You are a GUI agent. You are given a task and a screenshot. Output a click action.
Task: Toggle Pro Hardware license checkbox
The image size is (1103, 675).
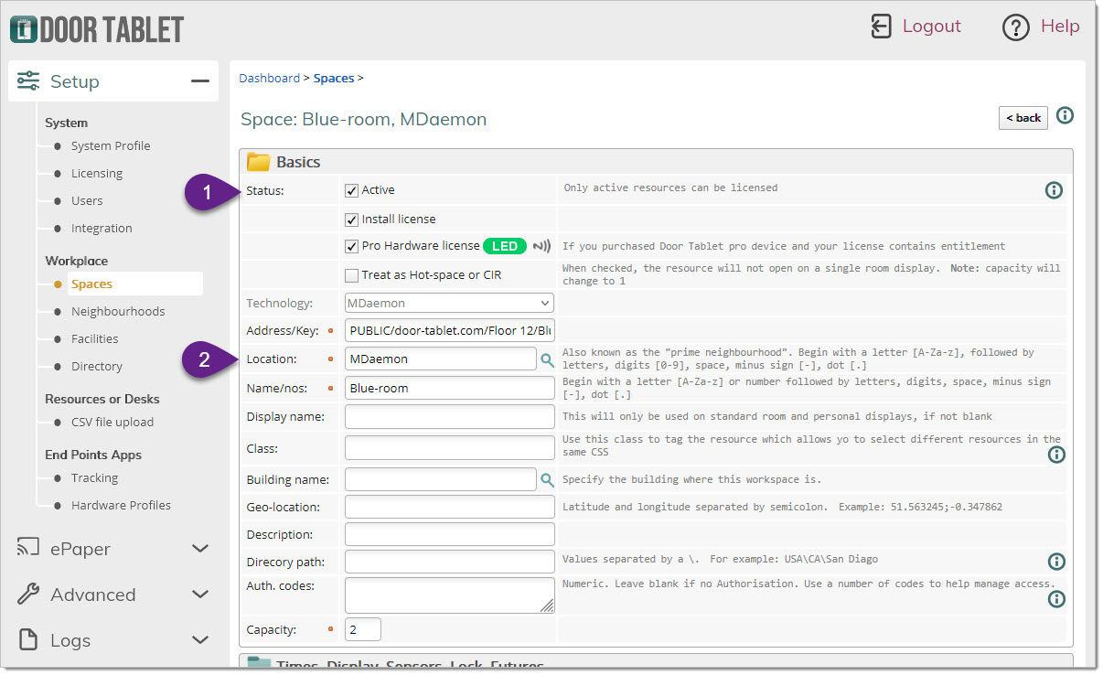coord(351,246)
